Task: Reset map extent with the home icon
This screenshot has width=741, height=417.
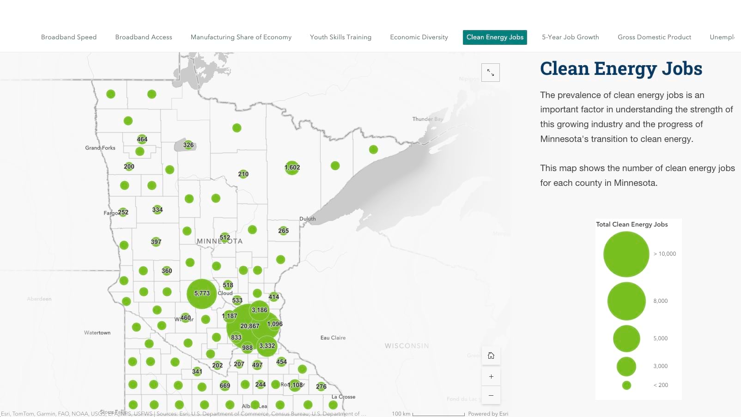Action: click(x=491, y=356)
